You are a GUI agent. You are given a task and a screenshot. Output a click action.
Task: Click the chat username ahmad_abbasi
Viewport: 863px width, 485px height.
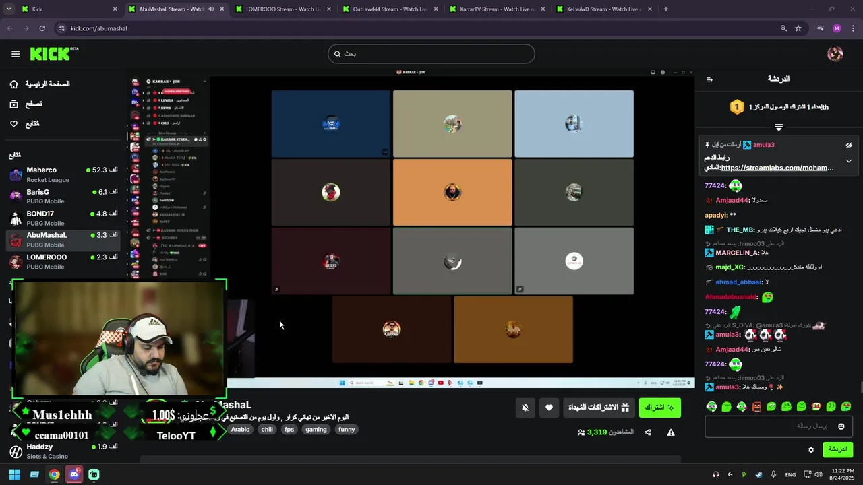(x=740, y=282)
